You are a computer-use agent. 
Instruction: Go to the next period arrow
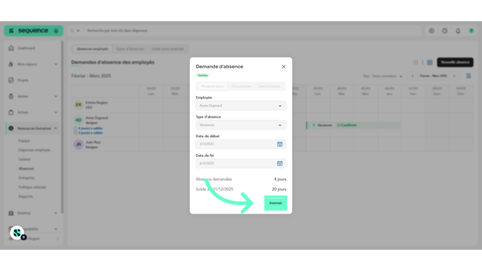tap(454, 76)
